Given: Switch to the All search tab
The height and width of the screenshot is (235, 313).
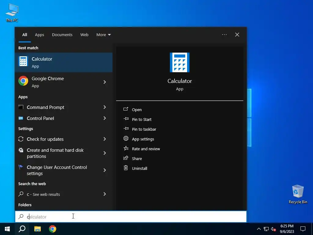Looking at the screenshot, I should [x=24, y=35].
